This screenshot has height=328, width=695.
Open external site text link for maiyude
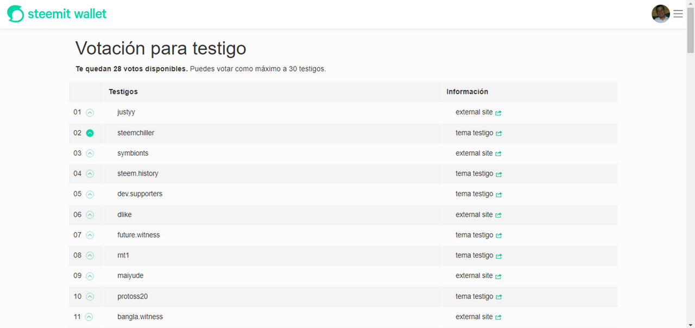(x=474, y=275)
